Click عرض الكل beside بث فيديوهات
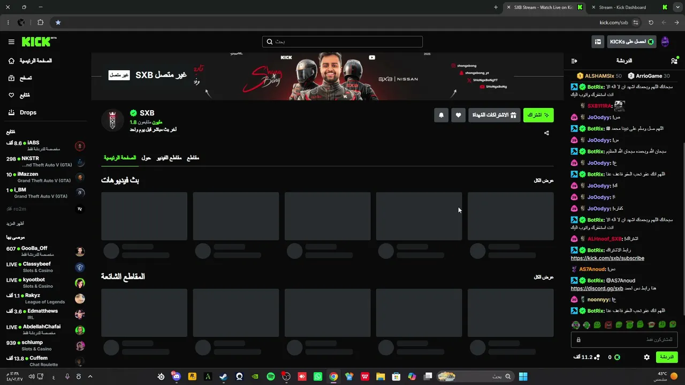The height and width of the screenshot is (385, 685). click(544, 181)
